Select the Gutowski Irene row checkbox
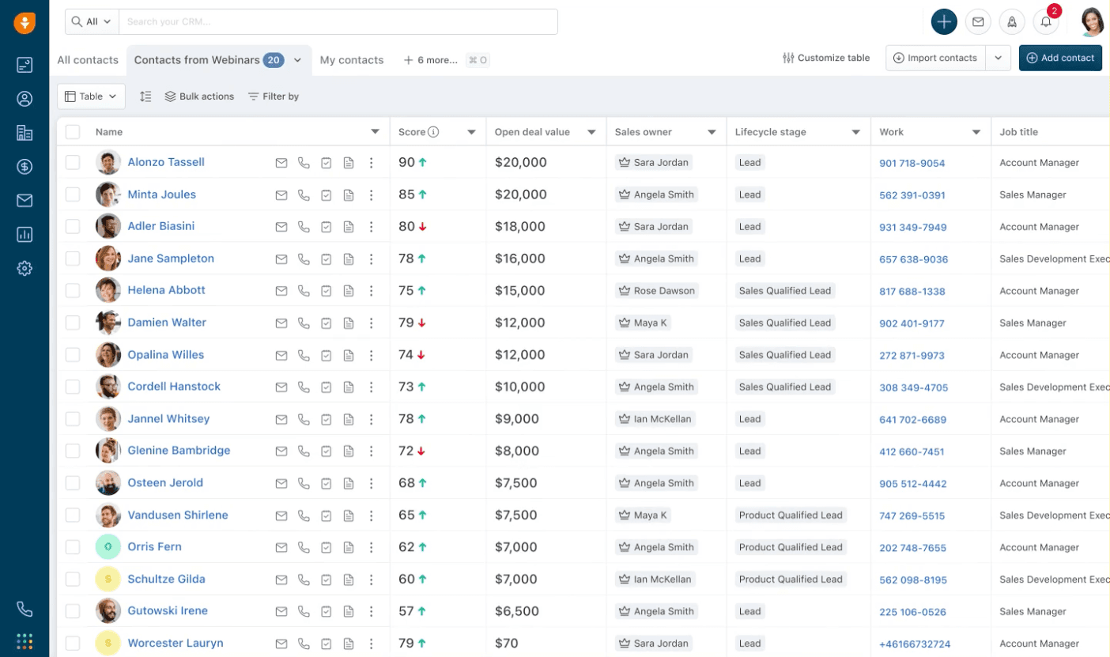 click(x=73, y=611)
